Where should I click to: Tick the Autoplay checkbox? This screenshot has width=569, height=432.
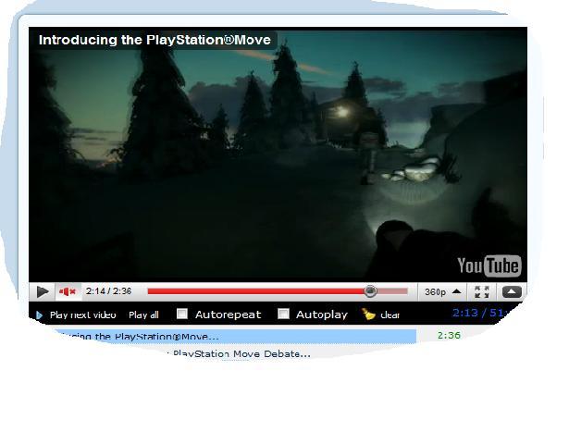(284, 315)
